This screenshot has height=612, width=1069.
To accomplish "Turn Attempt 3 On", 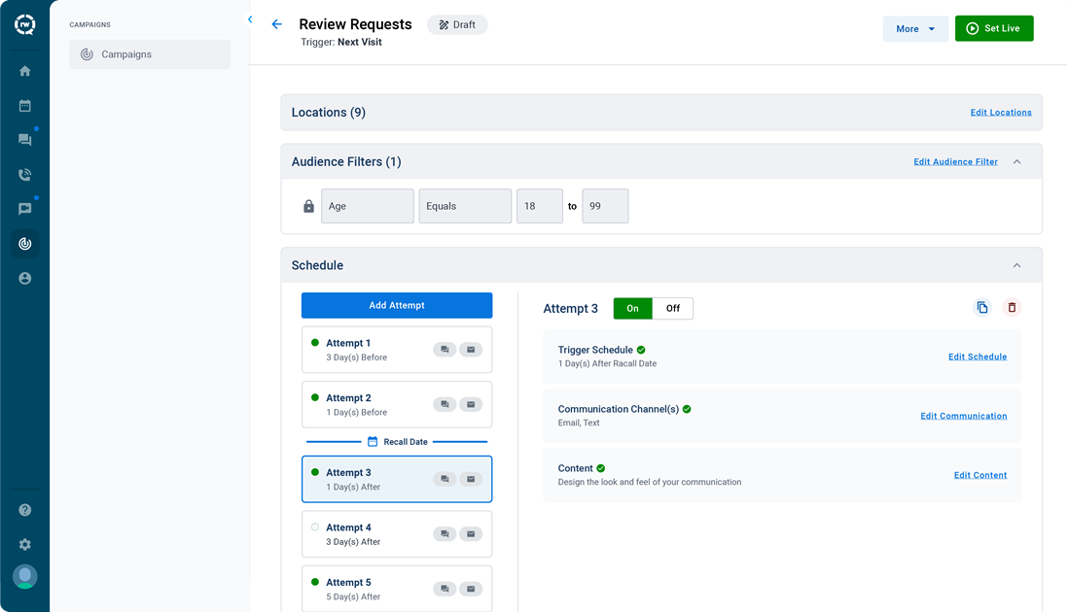I will tap(632, 308).
